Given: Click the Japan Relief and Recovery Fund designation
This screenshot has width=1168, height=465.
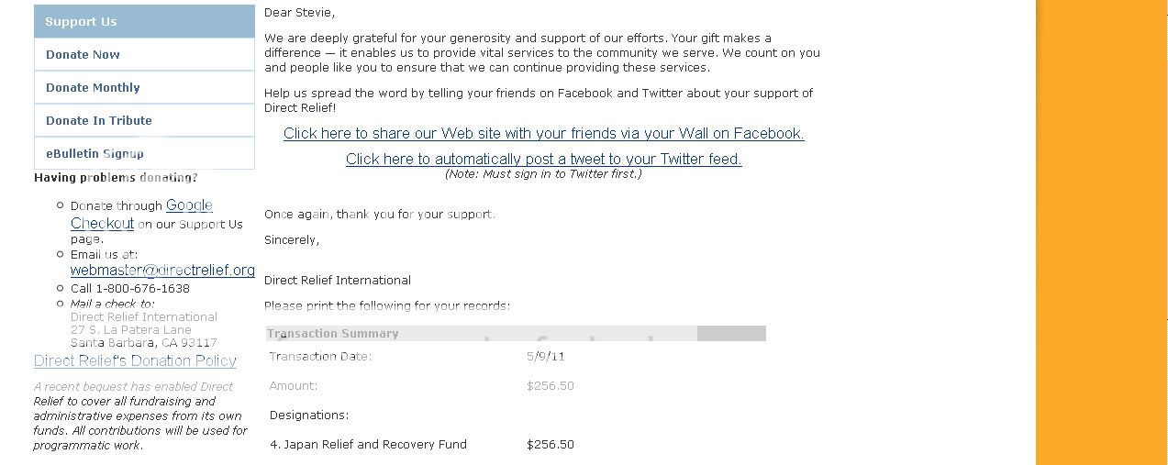Looking at the screenshot, I should click(x=368, y=444).
